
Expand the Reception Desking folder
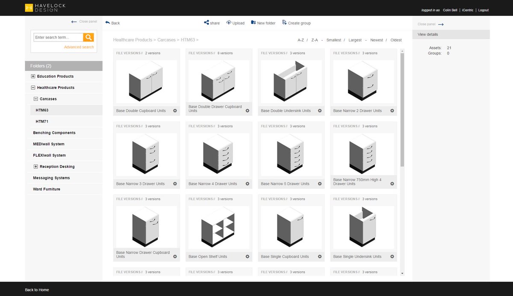[x=36, y=167]
